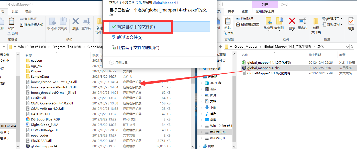Select the global_mapper14 application in the left list

pos(44,146)
